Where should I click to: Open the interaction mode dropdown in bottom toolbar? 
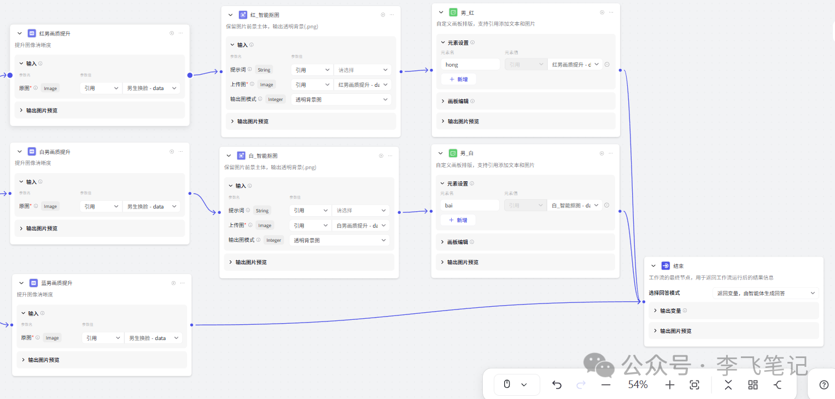click(x=516, y=384)
